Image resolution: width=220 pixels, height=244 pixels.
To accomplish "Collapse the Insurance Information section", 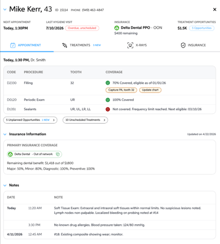I will 5,134.
